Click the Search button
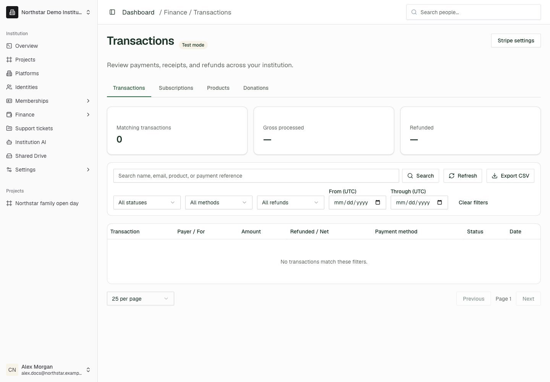 click(421, 176)
